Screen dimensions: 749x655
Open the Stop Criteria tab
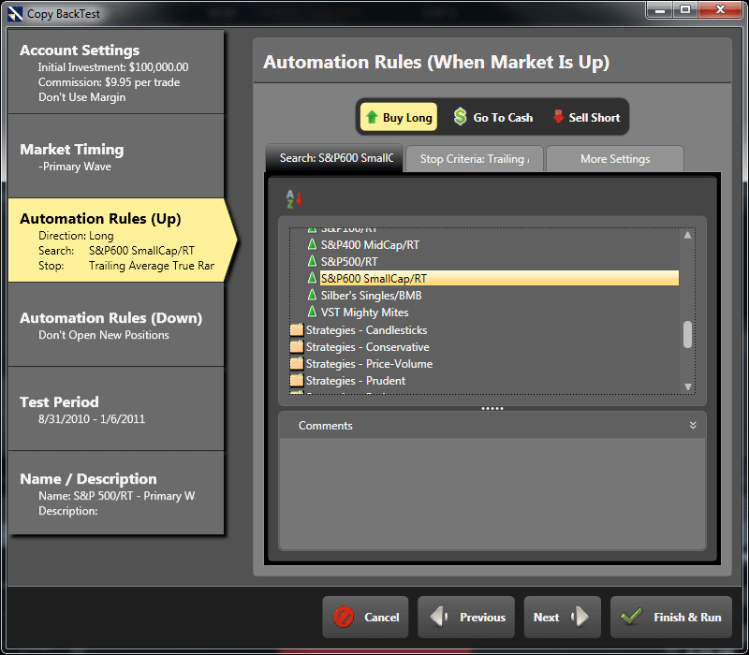tap(475, 159)
